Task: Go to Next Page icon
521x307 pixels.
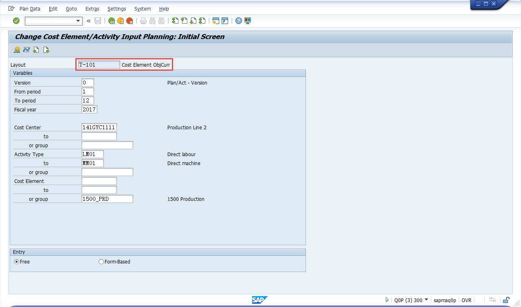Action: (x=193, y=21)
